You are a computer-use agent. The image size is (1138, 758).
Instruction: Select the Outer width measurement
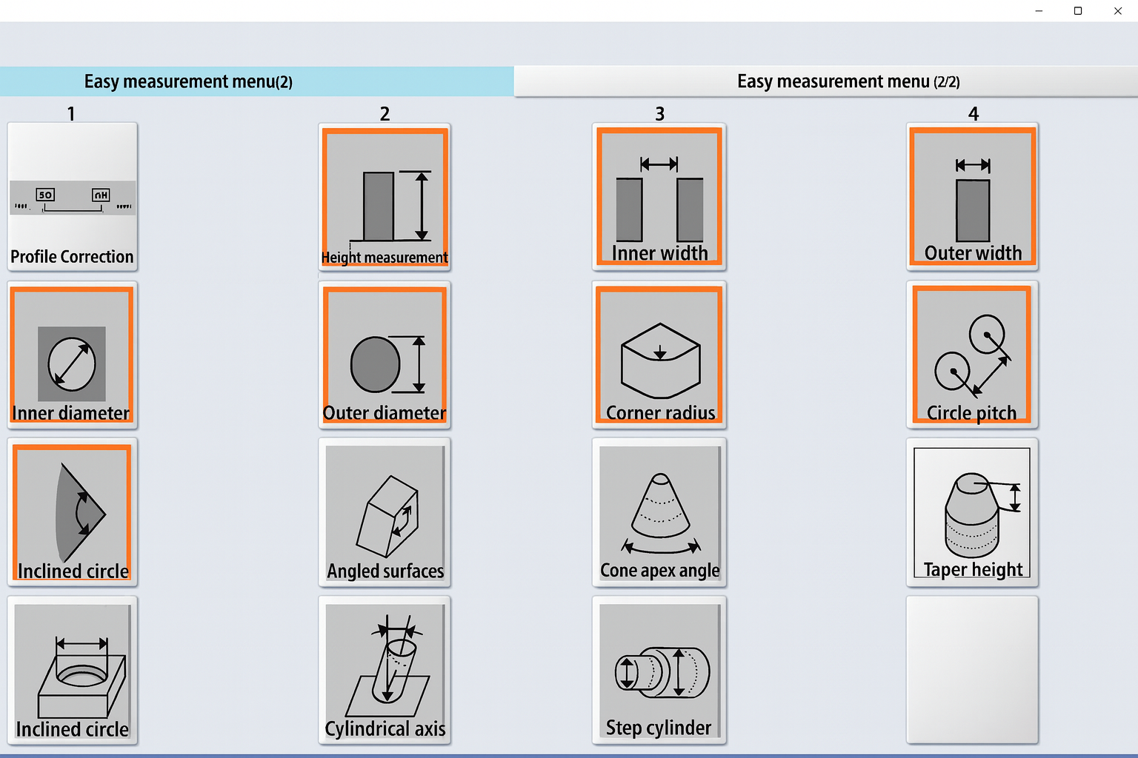(x=972, y=197)
